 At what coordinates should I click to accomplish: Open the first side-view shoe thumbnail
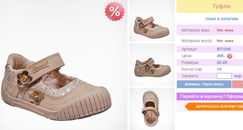152,21
